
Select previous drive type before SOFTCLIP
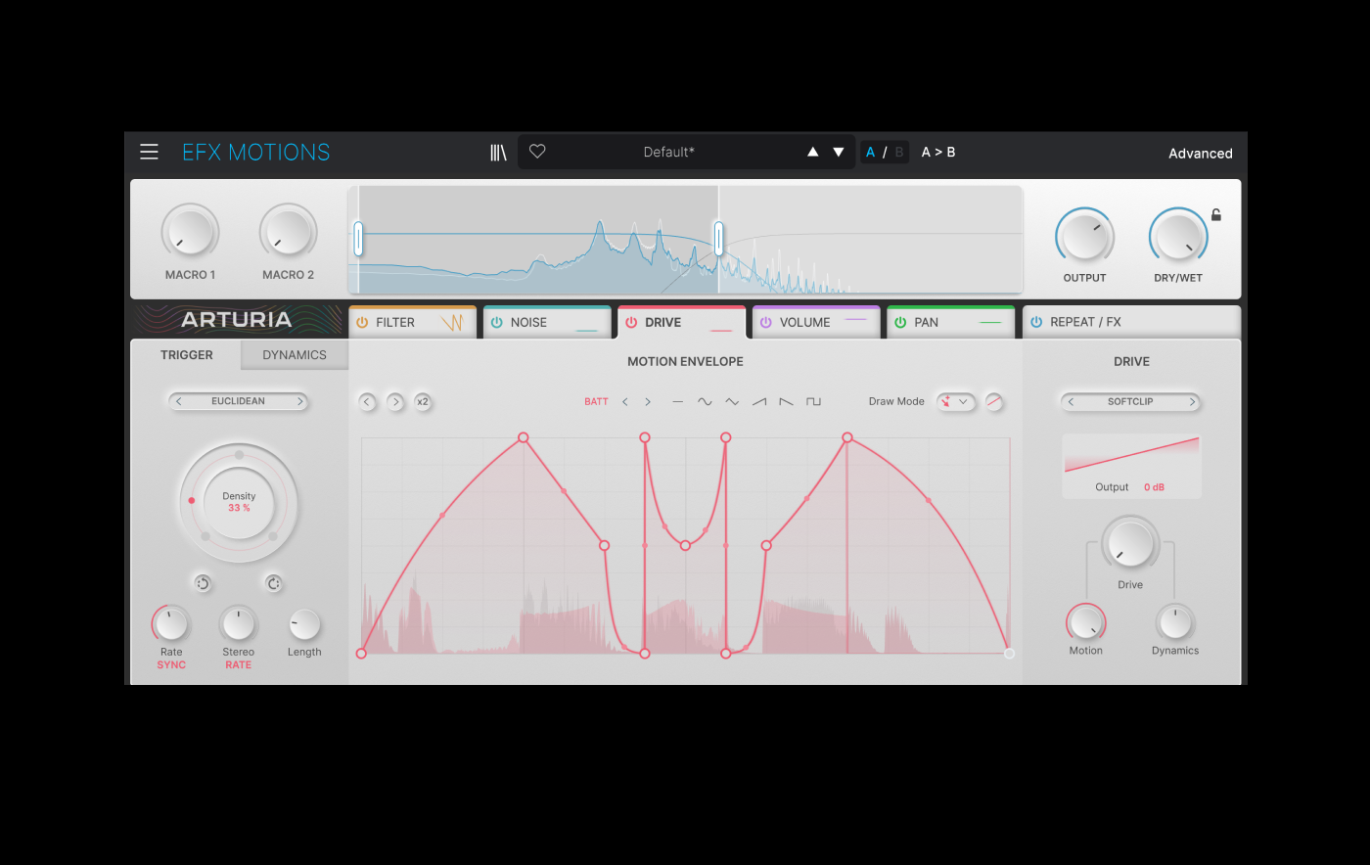1071,401
